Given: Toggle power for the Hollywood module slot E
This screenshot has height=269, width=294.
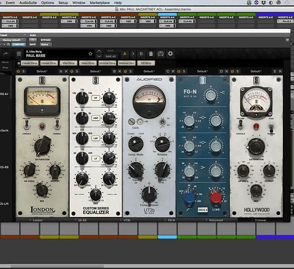Looking at the screenshot, I should (x=232, y=71).
